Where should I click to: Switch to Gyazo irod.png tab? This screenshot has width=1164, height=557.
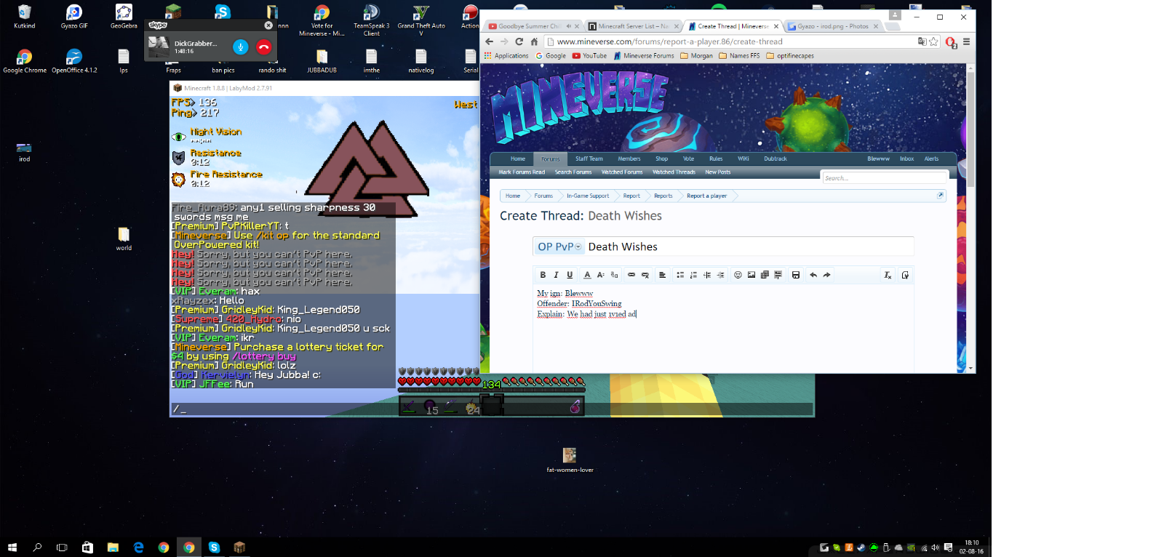[x=833, y=26]
